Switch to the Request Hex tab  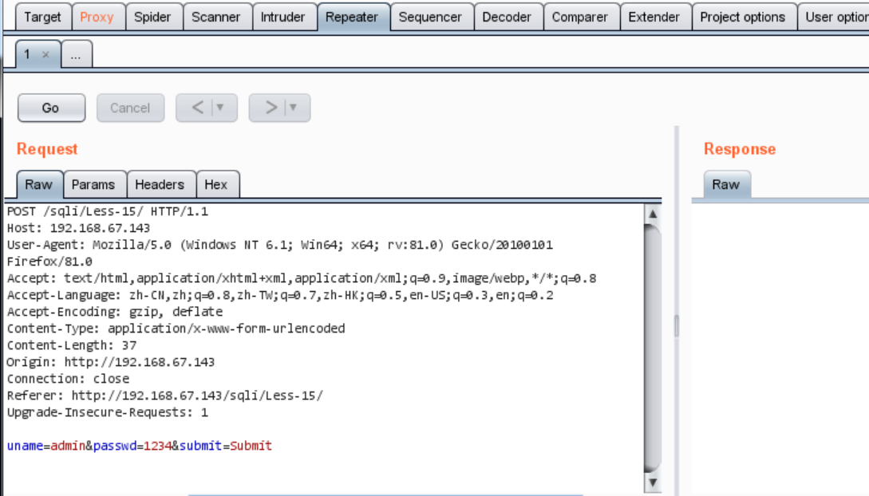pos(216,185)
